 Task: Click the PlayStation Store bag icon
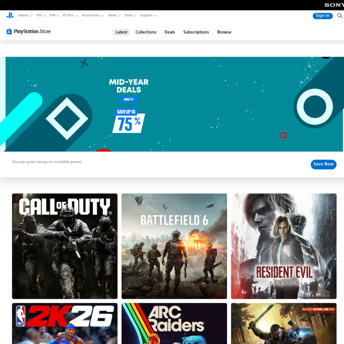click(9, 31)
